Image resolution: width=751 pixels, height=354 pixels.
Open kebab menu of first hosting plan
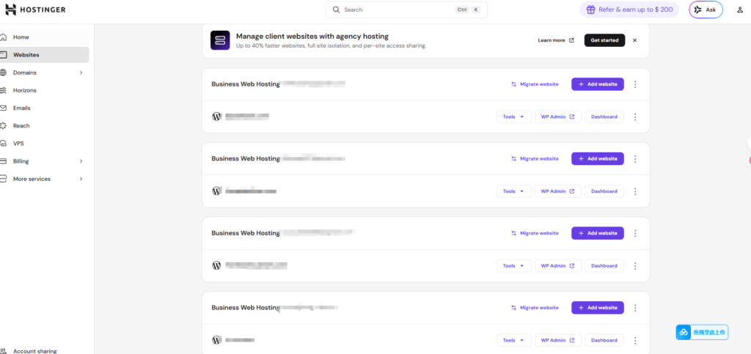635,84
